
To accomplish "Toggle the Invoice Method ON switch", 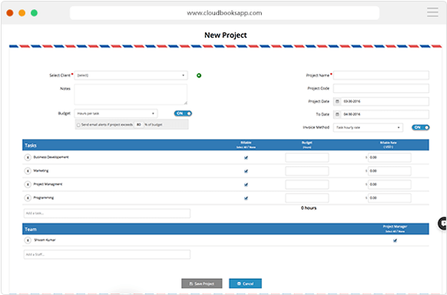I will (420, 128).
